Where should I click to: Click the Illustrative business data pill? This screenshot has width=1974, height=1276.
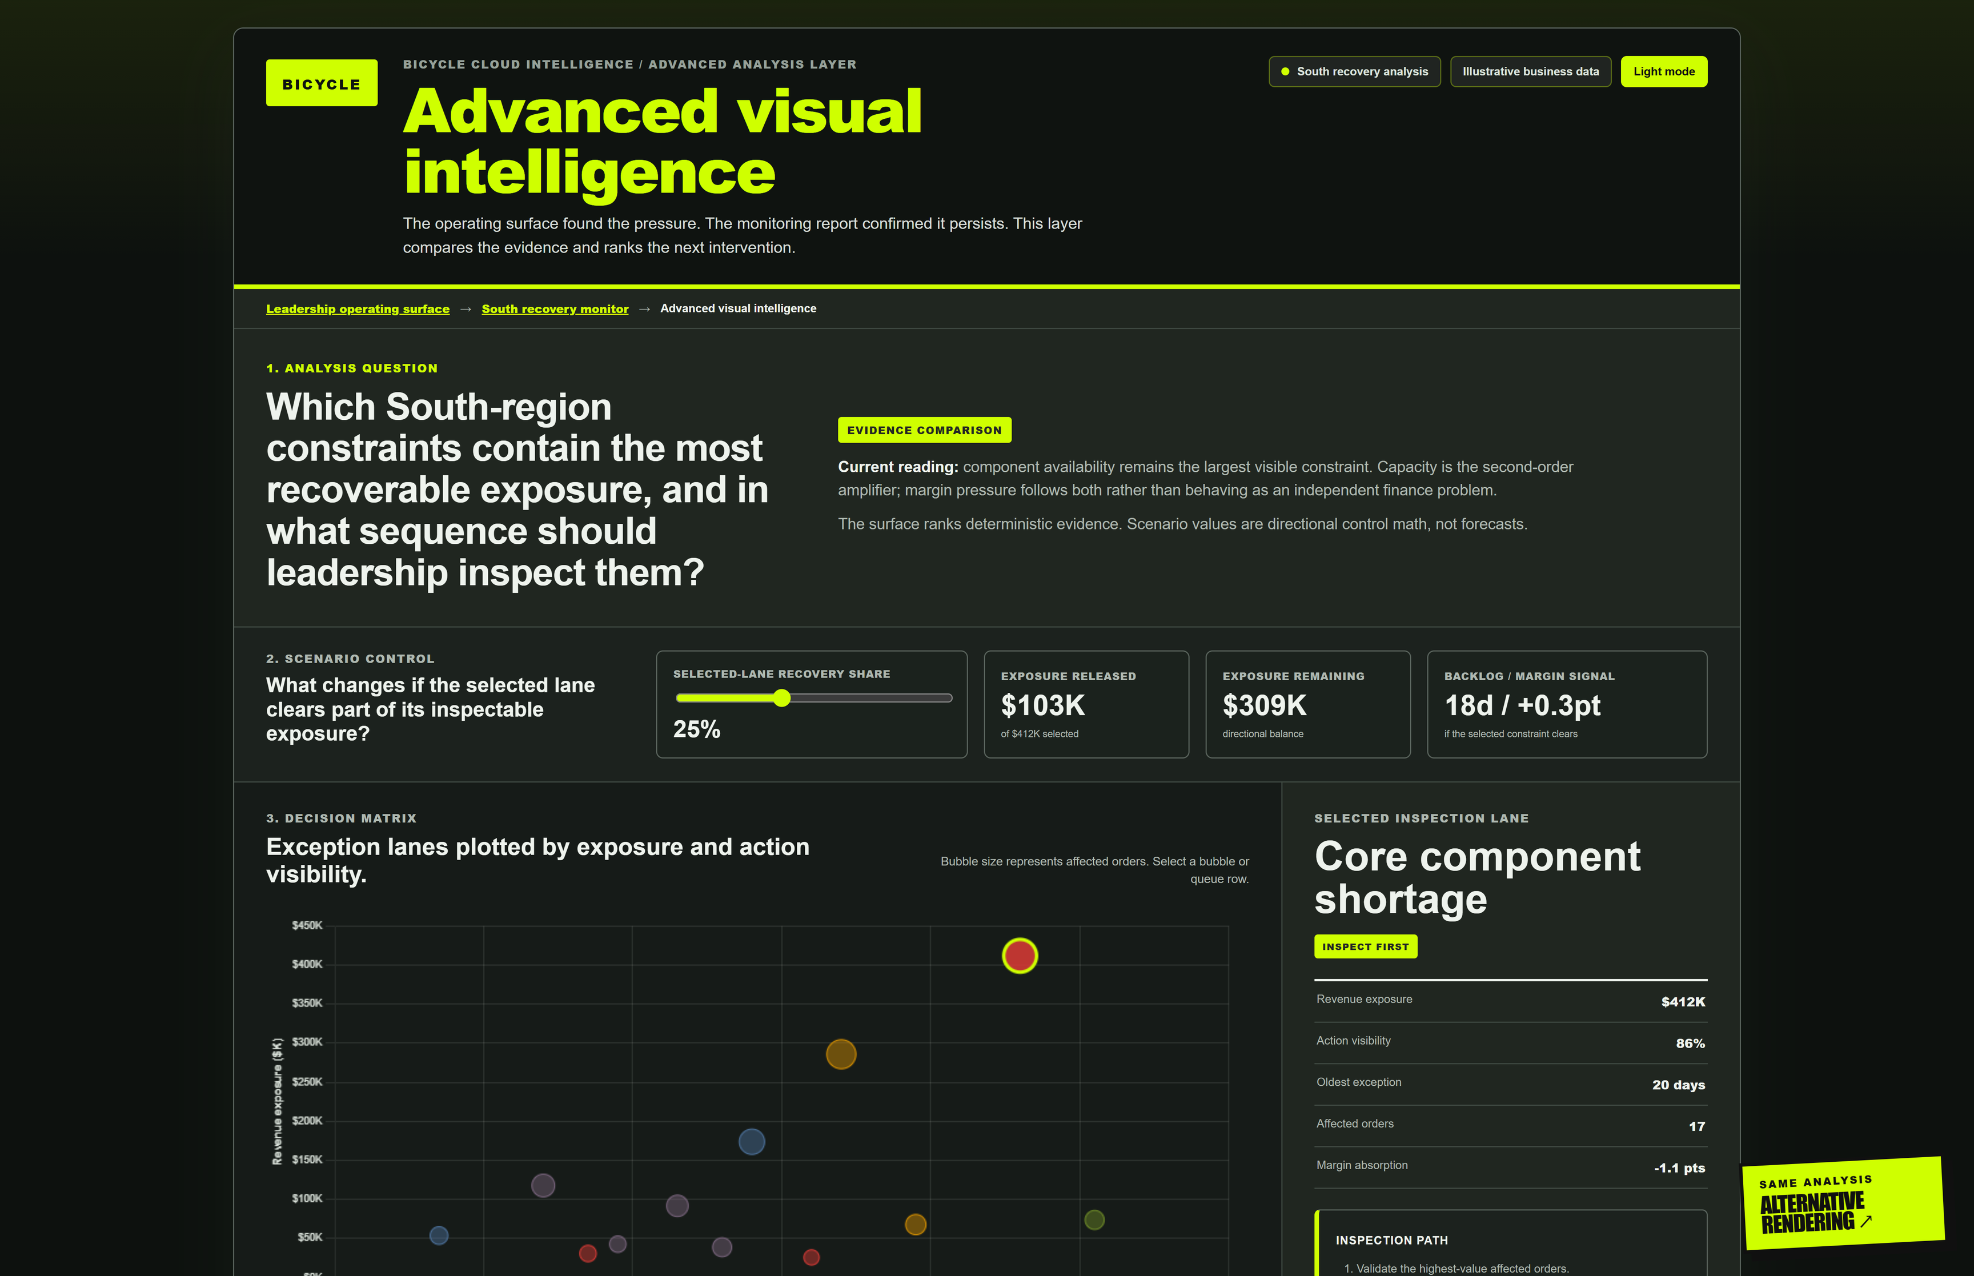1530,71
